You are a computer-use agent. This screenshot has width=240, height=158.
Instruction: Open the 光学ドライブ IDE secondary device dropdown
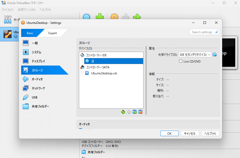pyautogui.click(x=195, y=55)
